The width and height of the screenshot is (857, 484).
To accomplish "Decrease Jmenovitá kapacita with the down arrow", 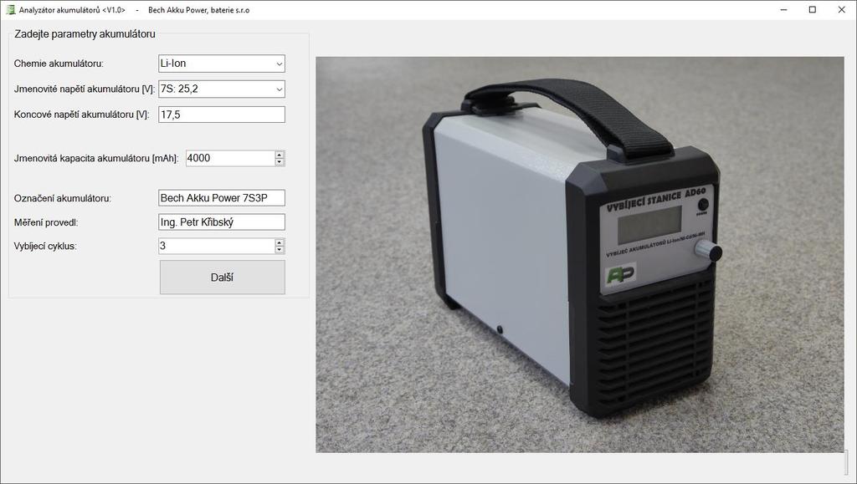I will pos(280,162).
